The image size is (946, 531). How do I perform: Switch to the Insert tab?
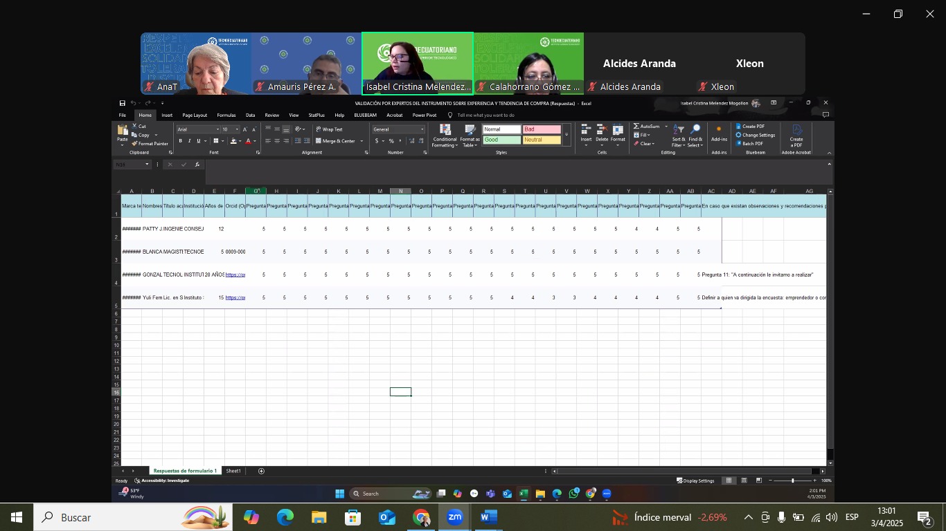[167, 115]
